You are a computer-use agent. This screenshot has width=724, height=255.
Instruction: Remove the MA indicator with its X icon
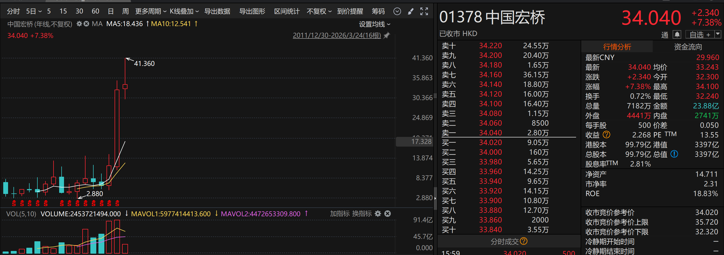86,24
